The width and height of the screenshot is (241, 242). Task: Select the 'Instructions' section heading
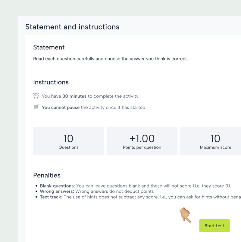(x=51, y=82)
